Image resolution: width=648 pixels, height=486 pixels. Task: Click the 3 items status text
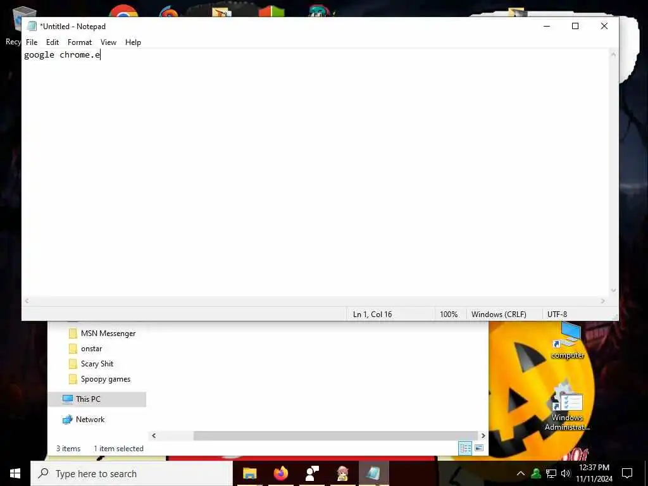pyautogui.click(x=68, y=449)
